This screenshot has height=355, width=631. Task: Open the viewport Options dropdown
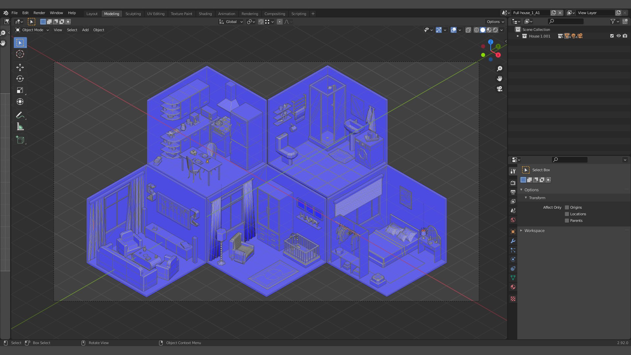[x=495, y=22]
